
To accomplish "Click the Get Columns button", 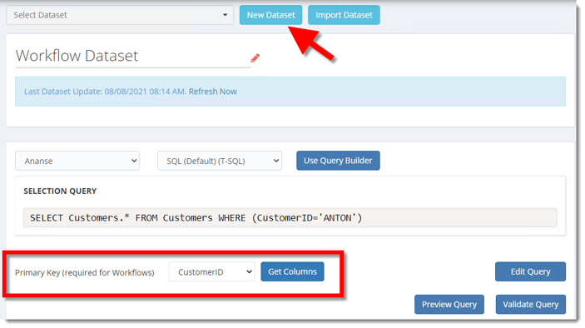I will (x=293, y=271).
